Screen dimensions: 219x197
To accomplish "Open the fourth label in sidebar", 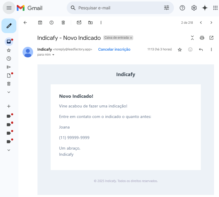I will point(9,142).
